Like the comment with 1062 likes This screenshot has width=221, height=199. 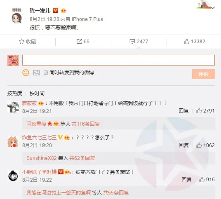click(199, 145)
